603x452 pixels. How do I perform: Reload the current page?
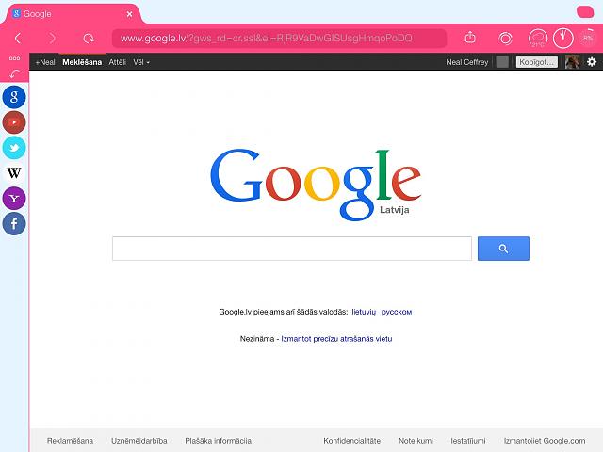tap(89, 39)
